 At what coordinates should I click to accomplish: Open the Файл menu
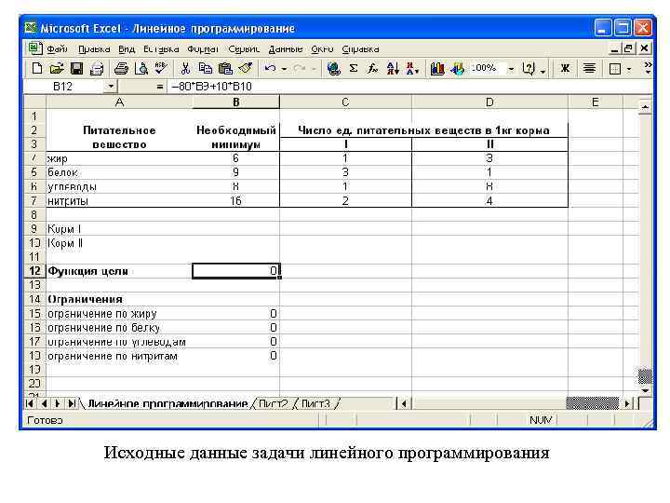click(x=58, y=49)
